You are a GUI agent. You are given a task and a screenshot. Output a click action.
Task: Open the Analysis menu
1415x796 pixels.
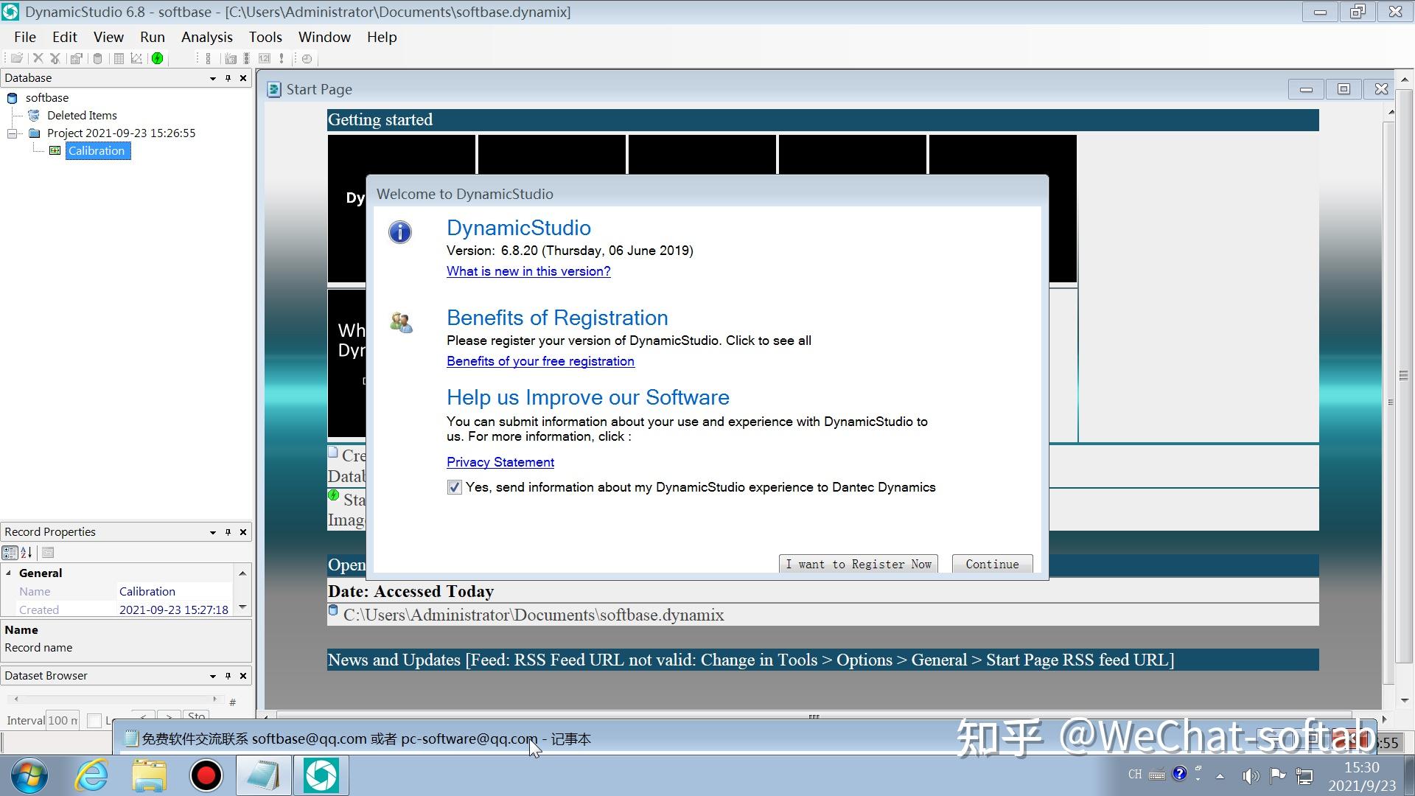[206, 37]
